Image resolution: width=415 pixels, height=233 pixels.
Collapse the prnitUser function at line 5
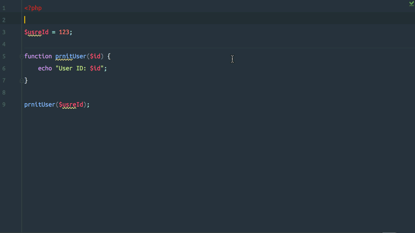point(22,57)
